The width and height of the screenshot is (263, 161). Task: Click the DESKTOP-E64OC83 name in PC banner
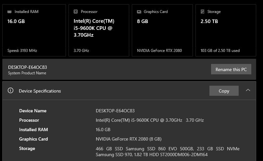point(28,67)
